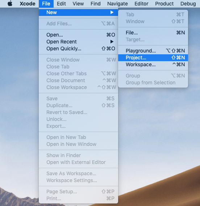This screenshot has height=206, width=200.
Task: Close the File menu in menu bar
Action: click(46, 4)
